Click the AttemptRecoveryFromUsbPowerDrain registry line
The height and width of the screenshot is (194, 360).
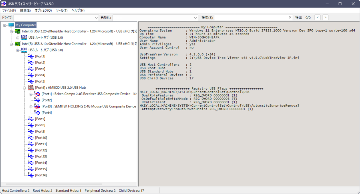point(197,109)
